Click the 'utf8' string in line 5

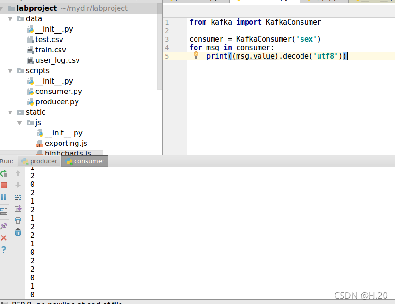[x=325, y=56]
